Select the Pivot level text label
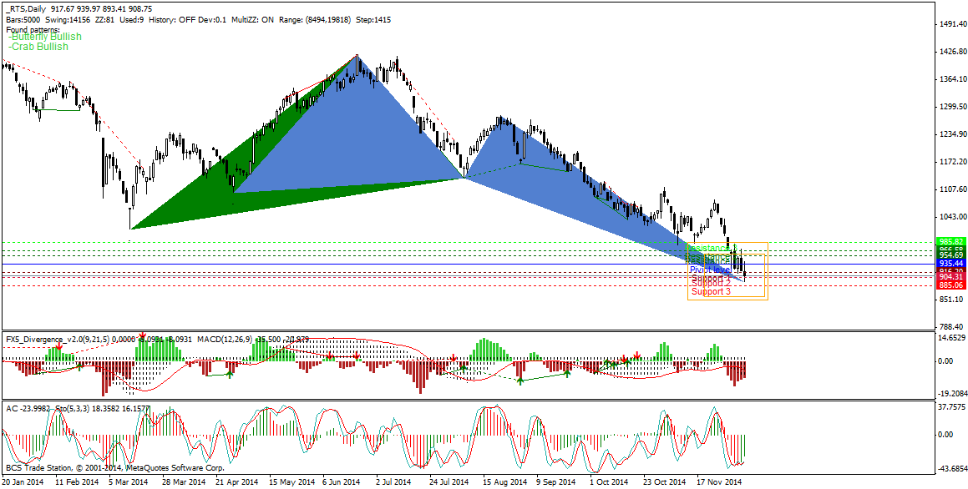The width and height of the screenshot is (968, 489). point(710,270)
